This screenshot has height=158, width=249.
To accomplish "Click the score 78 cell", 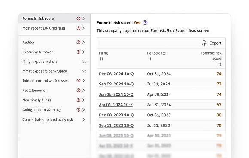I will pyautogui.click(x=219, y=125).
